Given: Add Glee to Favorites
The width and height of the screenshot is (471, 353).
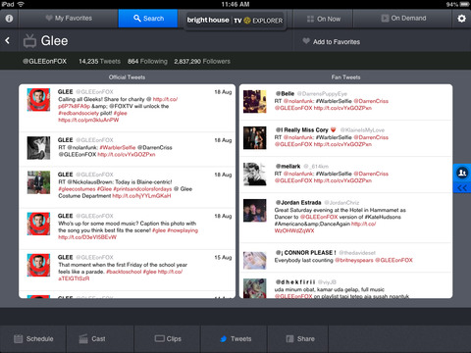Looking at the screenshot, I should point(332,41).
